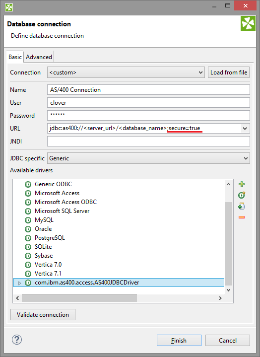Expand the com.ibm.as400.access.AS400JDBCDriver tree node
260x357 pixels.
19,283
